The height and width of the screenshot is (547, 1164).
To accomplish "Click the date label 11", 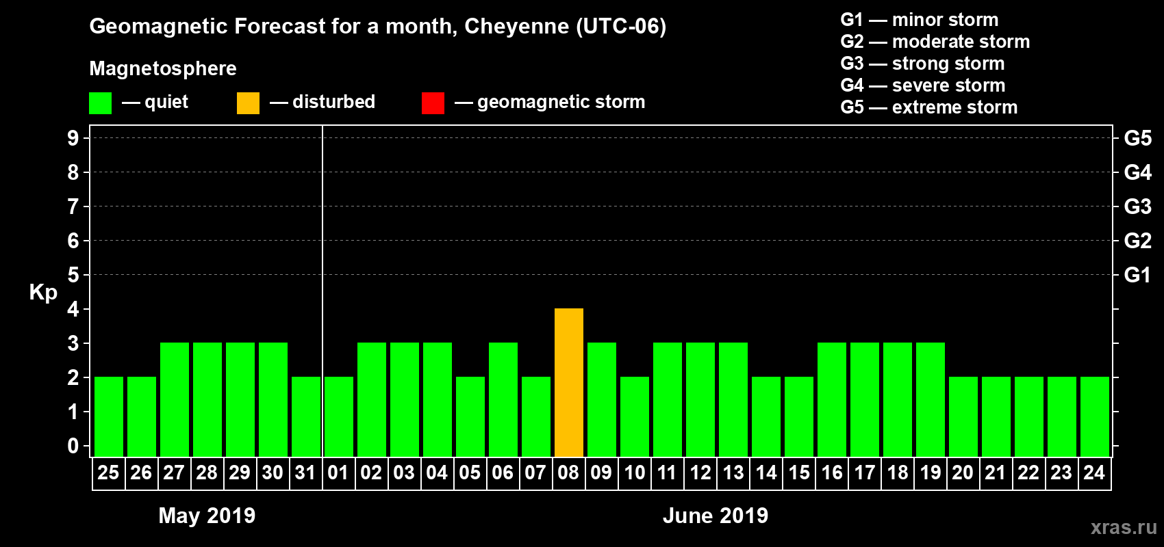I will point(667,472).
